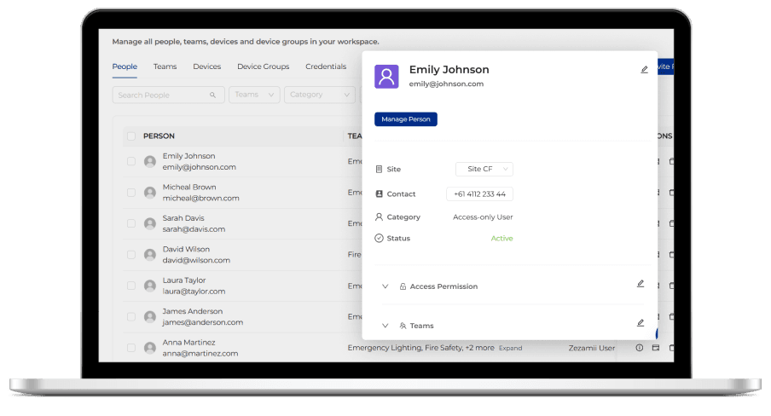Click into the Search People field
The image size is (771, 416).
click(168, 95)
